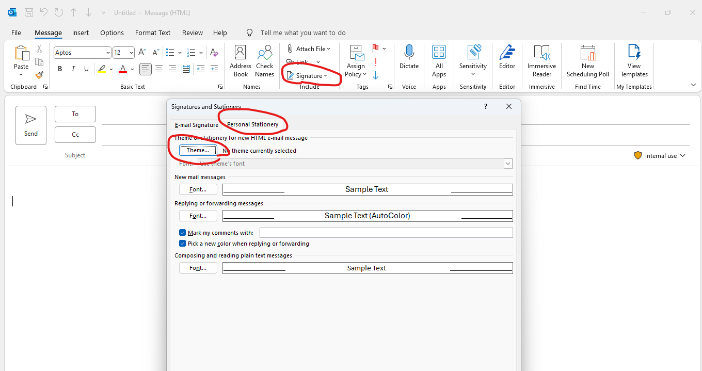Viewport: 702px width, 371px height.
Task: Expand the Use theme's font dropdown
Action: pyautogui.click(x=508, y=163)
